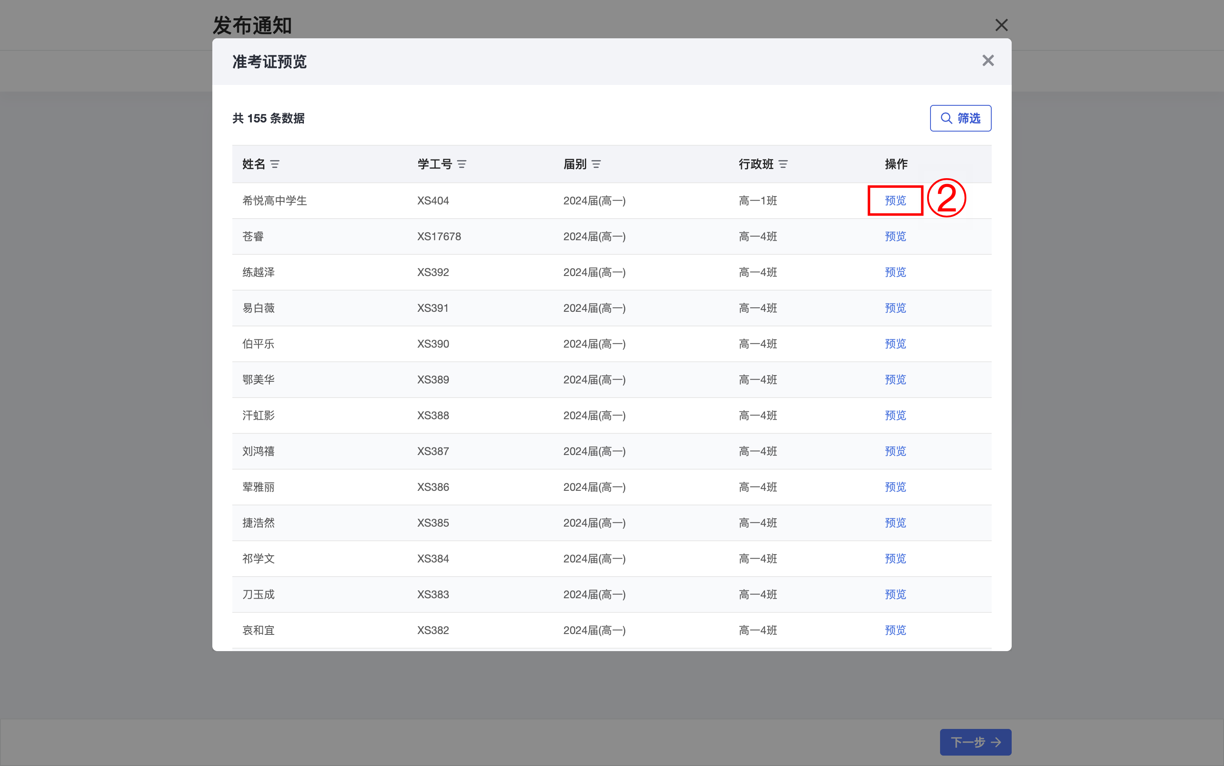Click student ID XS385
Image resolution: width=1224 pixels, height=766 pixels.
[x=433, y=523]
